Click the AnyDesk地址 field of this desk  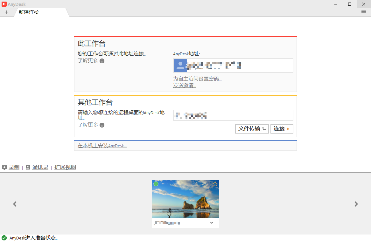(x=233, y=66)
